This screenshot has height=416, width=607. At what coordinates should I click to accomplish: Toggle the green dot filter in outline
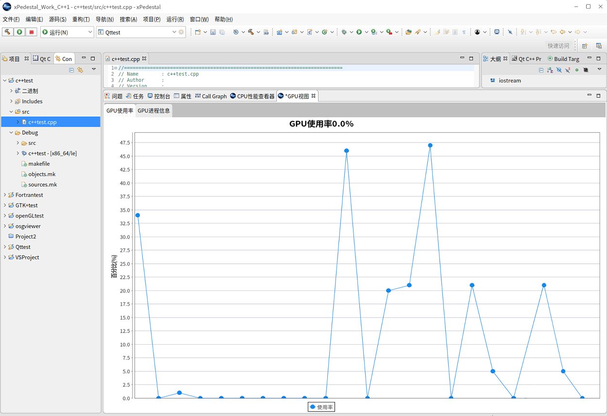coord(577,70)
